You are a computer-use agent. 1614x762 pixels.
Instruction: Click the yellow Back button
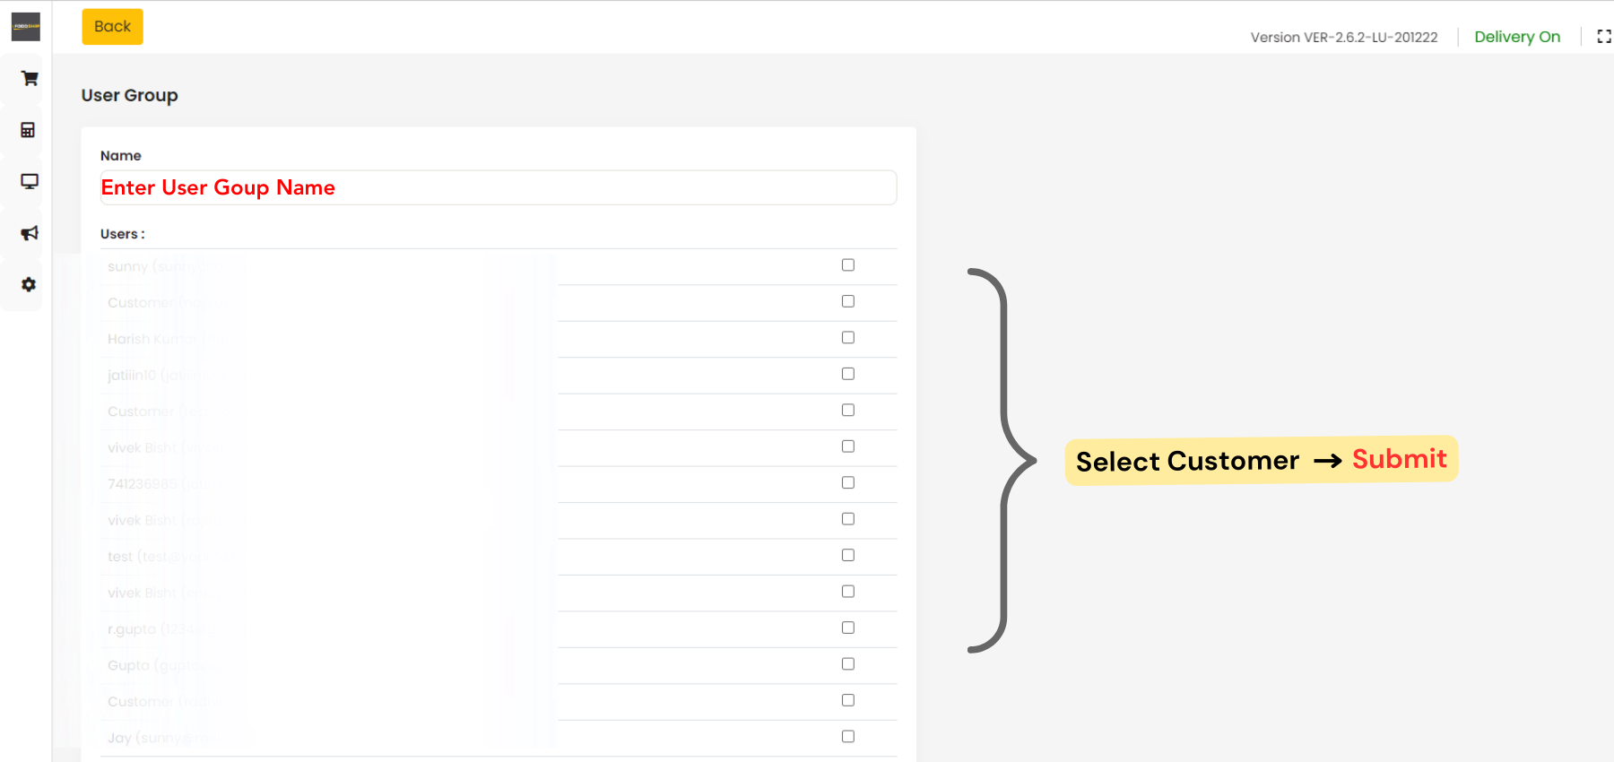pos(113,27)
